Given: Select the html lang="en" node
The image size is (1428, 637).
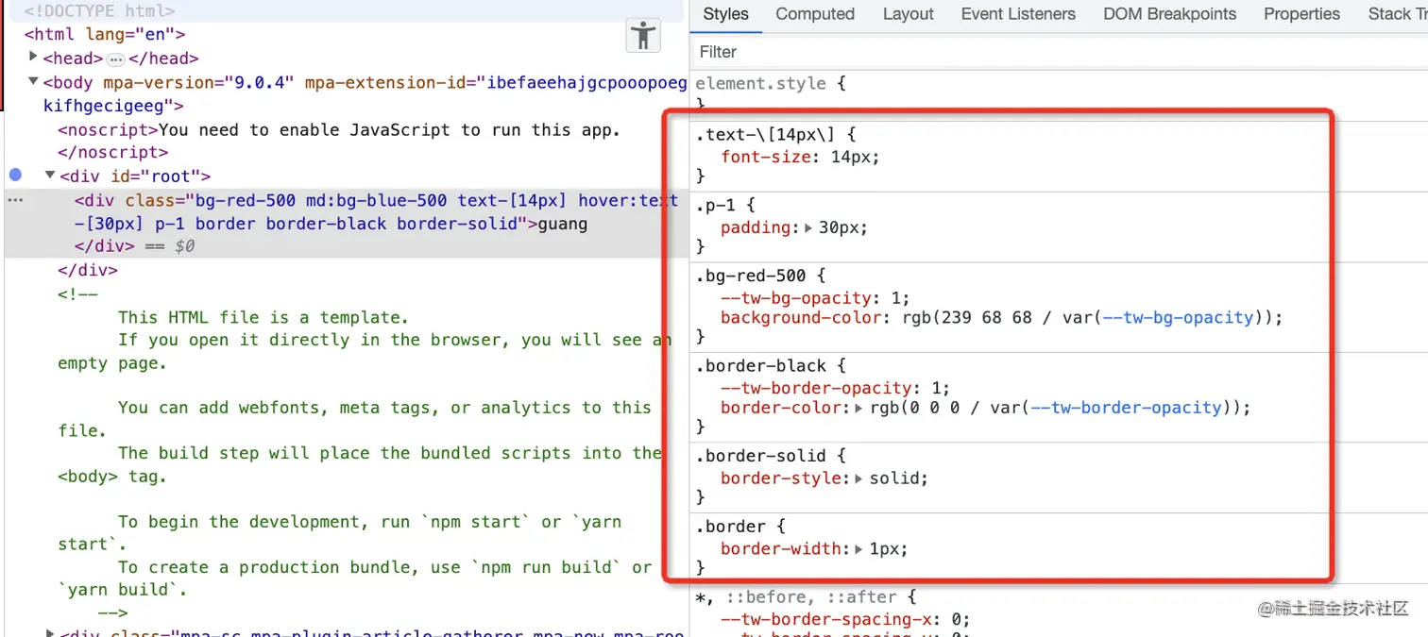Looking at the screenshot, I should point(105,36).
